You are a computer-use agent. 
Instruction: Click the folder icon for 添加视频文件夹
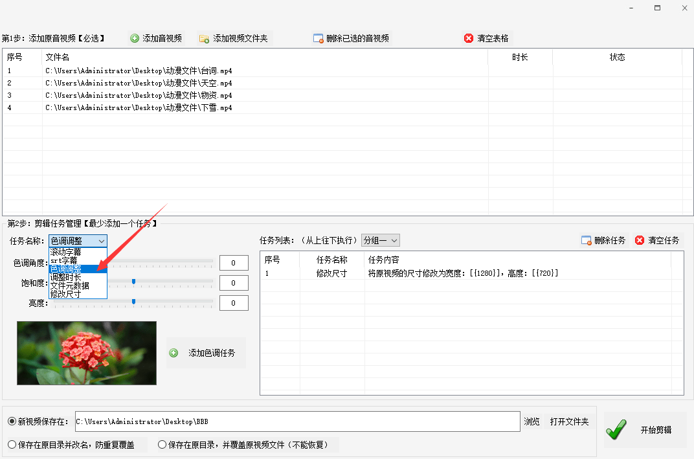(204, 38)
